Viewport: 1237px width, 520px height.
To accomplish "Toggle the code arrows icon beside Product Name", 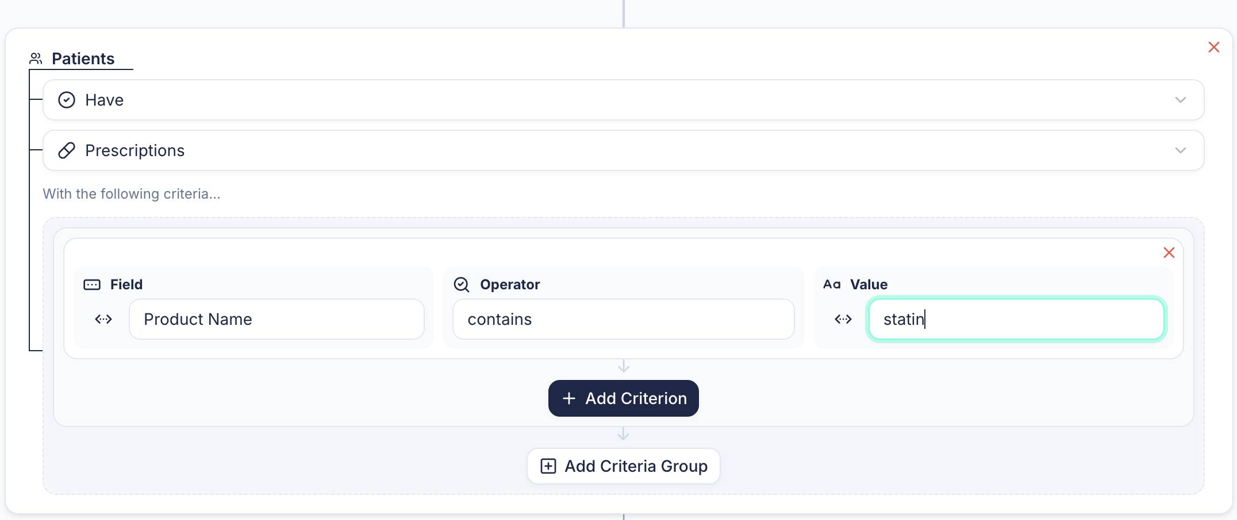I will tap(103, 319).
